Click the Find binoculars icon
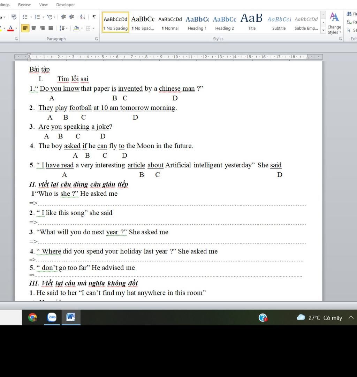Image resolution: width=357 pixels, height=377 pixels. point(349,14)
